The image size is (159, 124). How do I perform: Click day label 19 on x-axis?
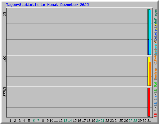[x=93, y=121]
